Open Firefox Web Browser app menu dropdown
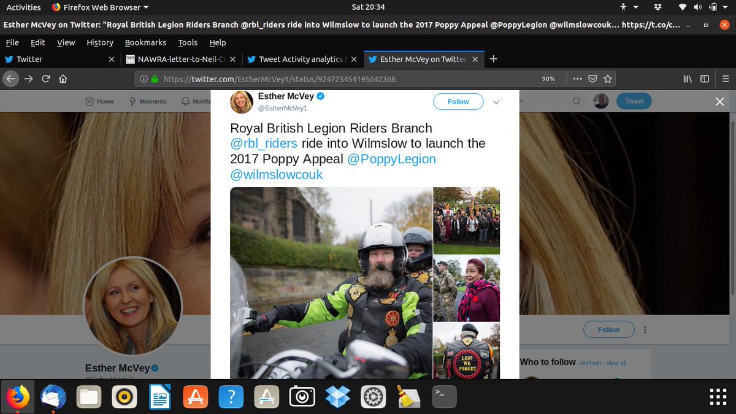This screenshot has height=414, width=736. pyautogui.click(x=100, y=7)
